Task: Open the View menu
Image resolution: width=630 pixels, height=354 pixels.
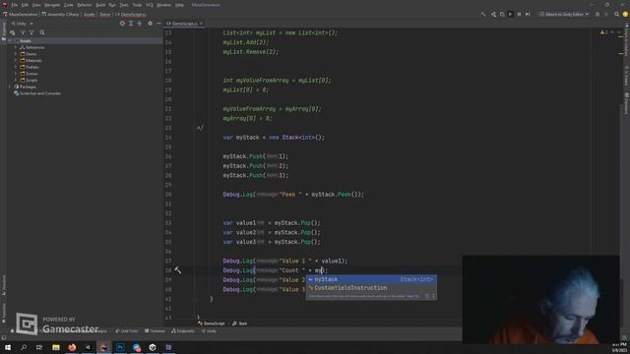Action: 36,5
